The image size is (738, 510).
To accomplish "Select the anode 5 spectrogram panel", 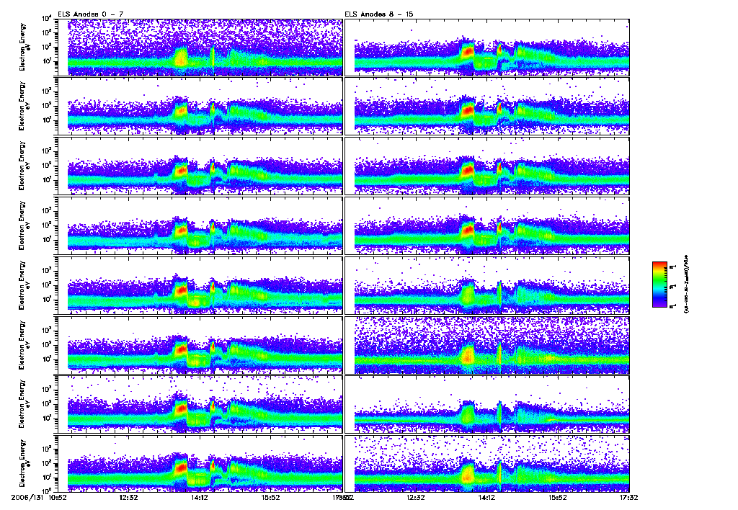I will [x=200, y=345].
